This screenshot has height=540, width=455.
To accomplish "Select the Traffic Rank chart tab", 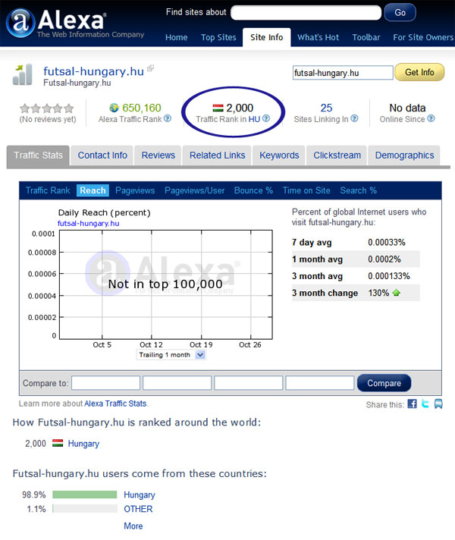I will (48, 190).
